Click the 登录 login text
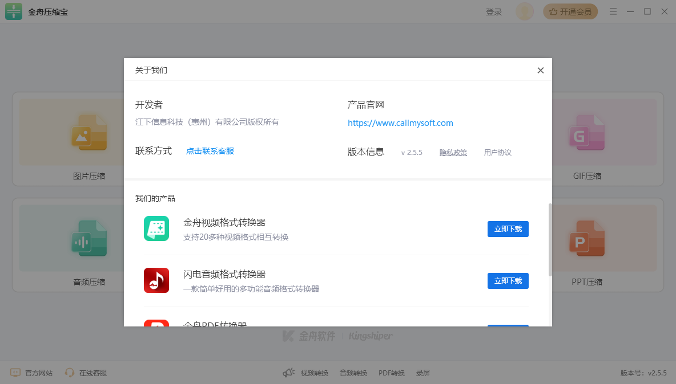The height and width of the screenshot is (384, 676). pyautogui.click(x=494, y=12)
